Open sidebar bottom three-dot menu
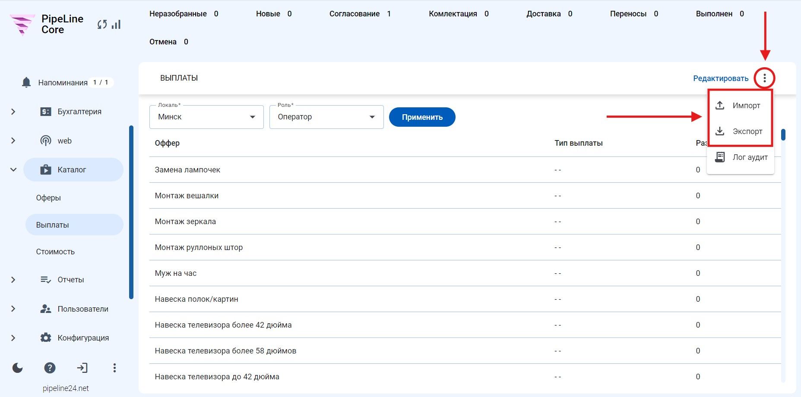This screenshot has height=397, width=801. coord(114,368)
